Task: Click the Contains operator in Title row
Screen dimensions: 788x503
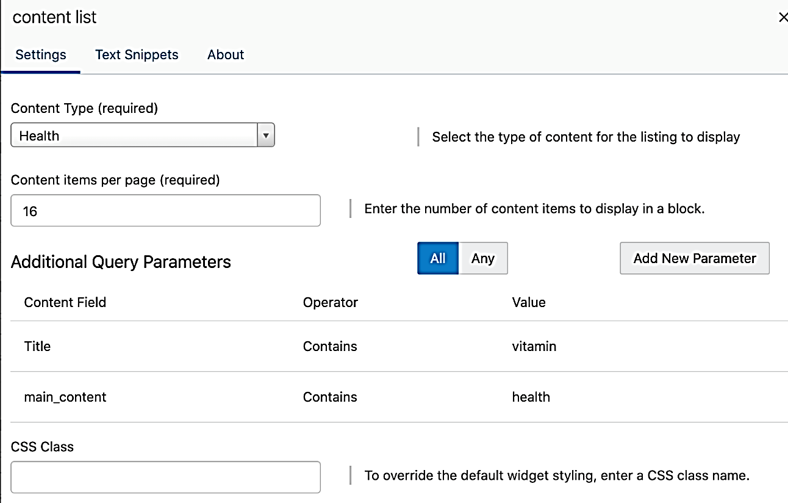Action: (x=330, y=346)
